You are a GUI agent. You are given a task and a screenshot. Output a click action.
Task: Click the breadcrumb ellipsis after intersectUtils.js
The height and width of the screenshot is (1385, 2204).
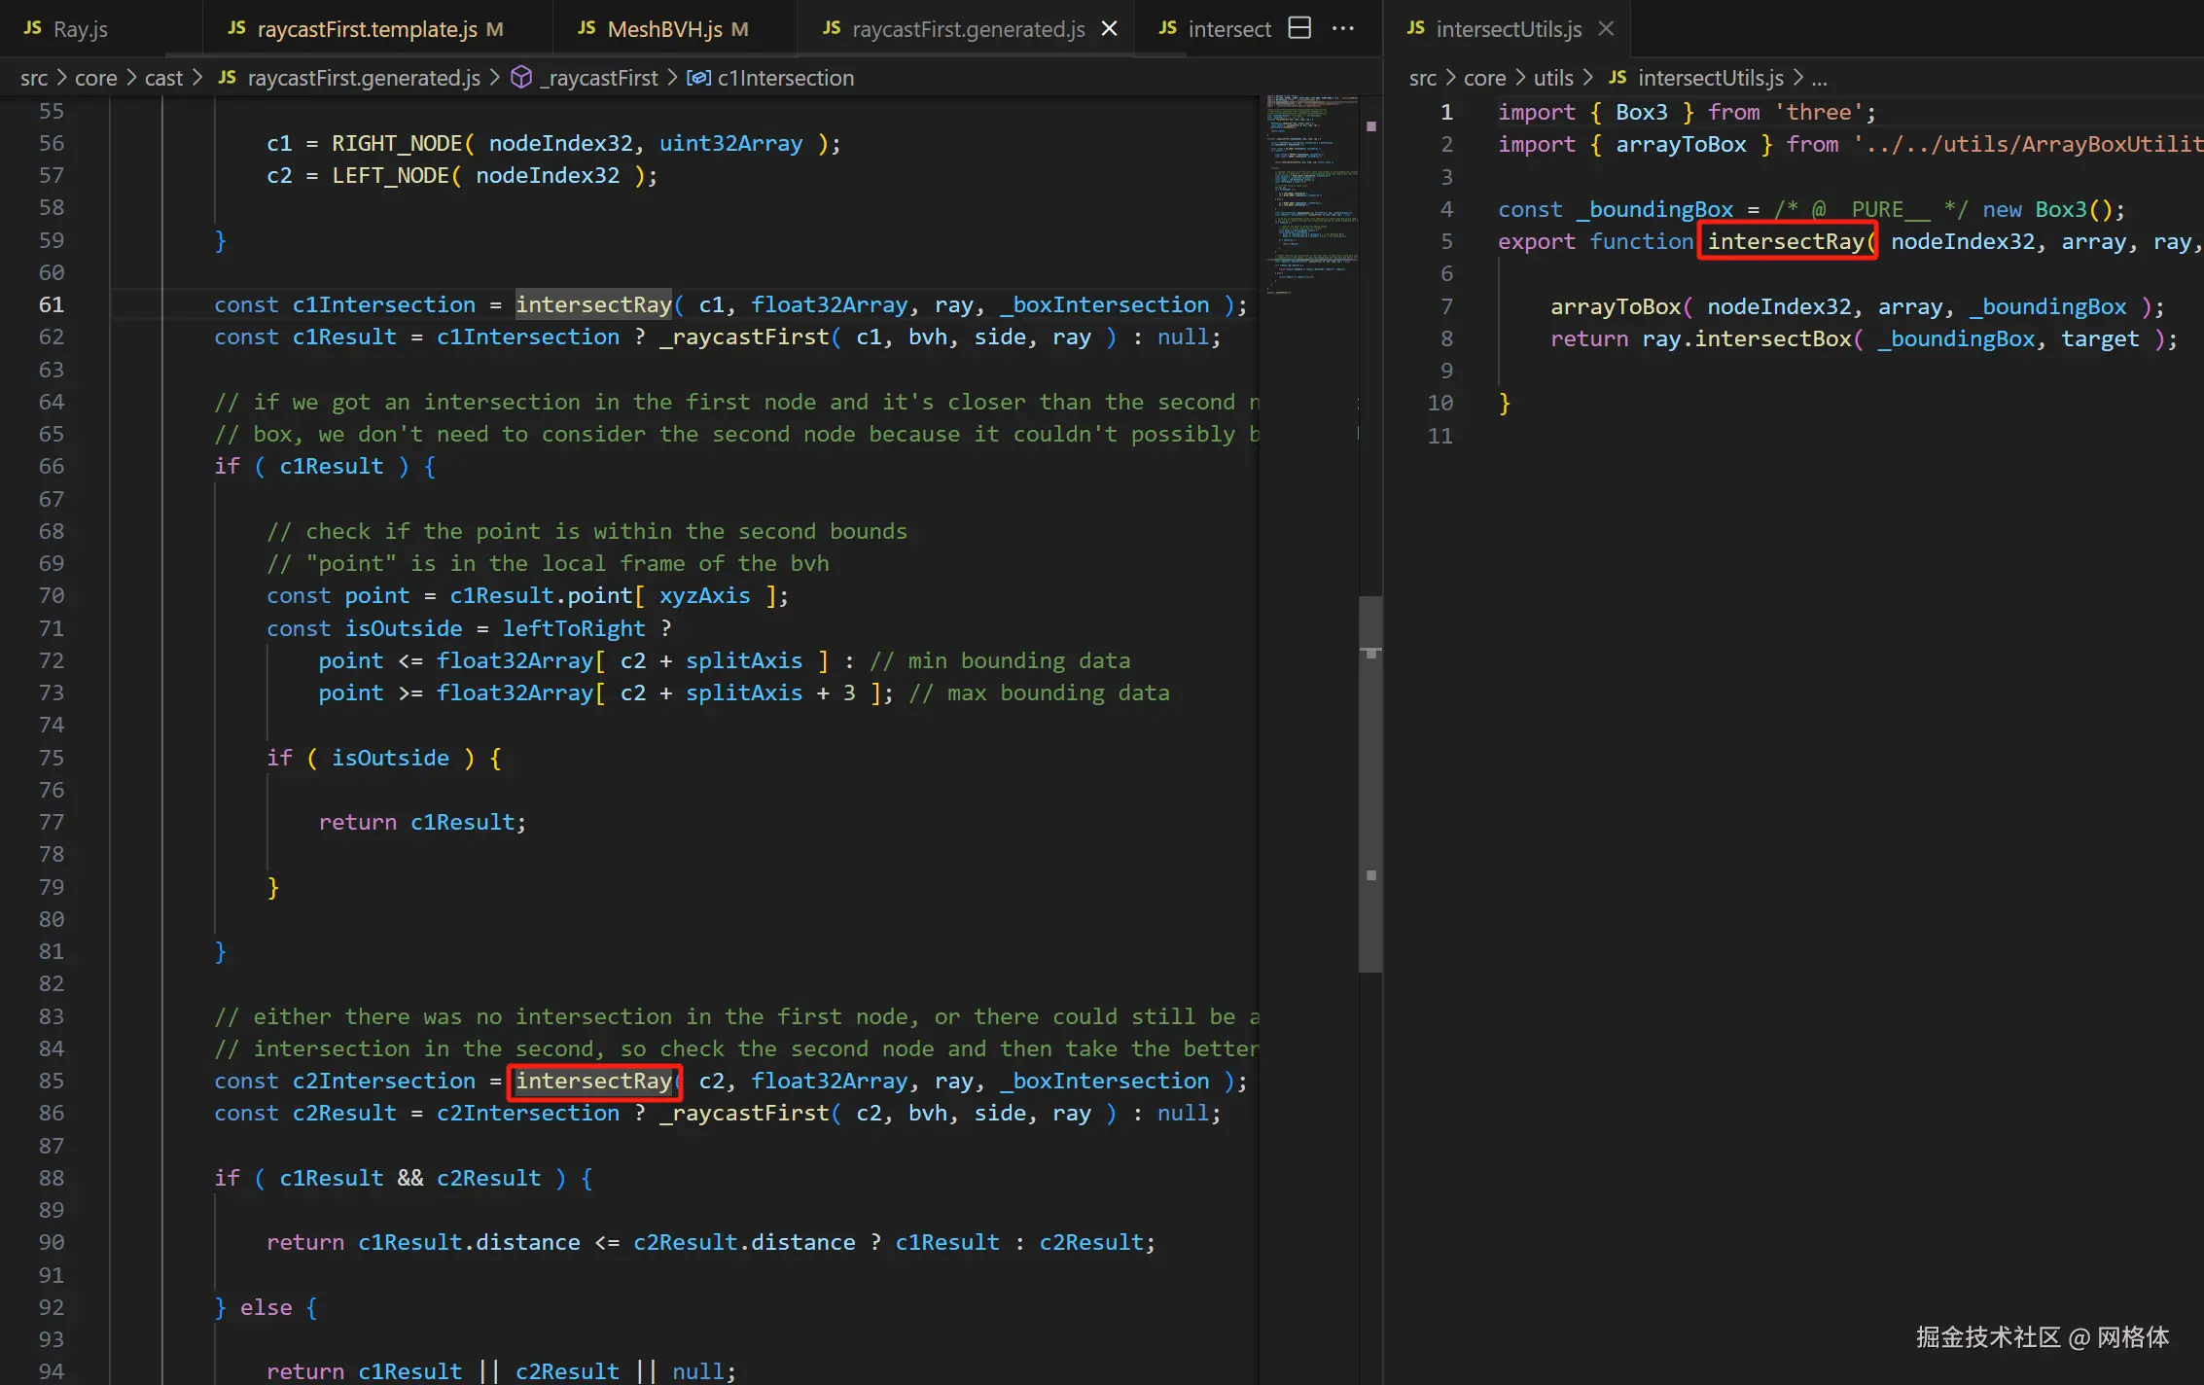[x=1819, y=78]
